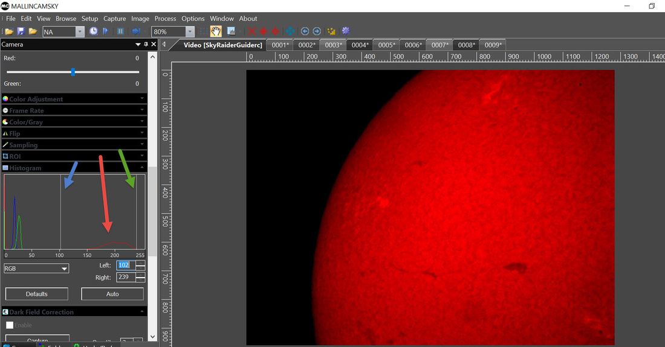Decrease the Right value with stepper

141,280
